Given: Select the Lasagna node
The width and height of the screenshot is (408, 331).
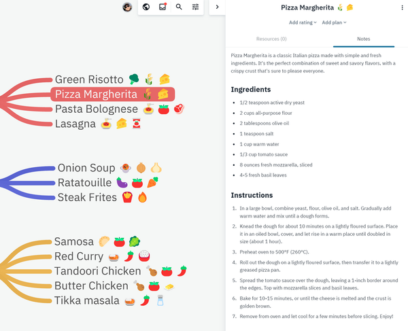Looking at the screenshot, I should 76,124.
